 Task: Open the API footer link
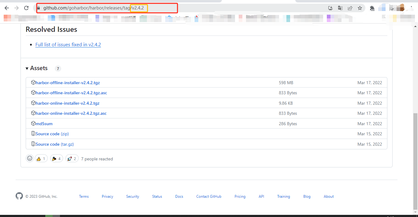261,196
